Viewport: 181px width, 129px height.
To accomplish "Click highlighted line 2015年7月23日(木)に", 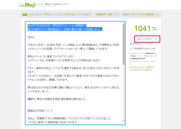I will pyautogui.click(x=57, y=26).
